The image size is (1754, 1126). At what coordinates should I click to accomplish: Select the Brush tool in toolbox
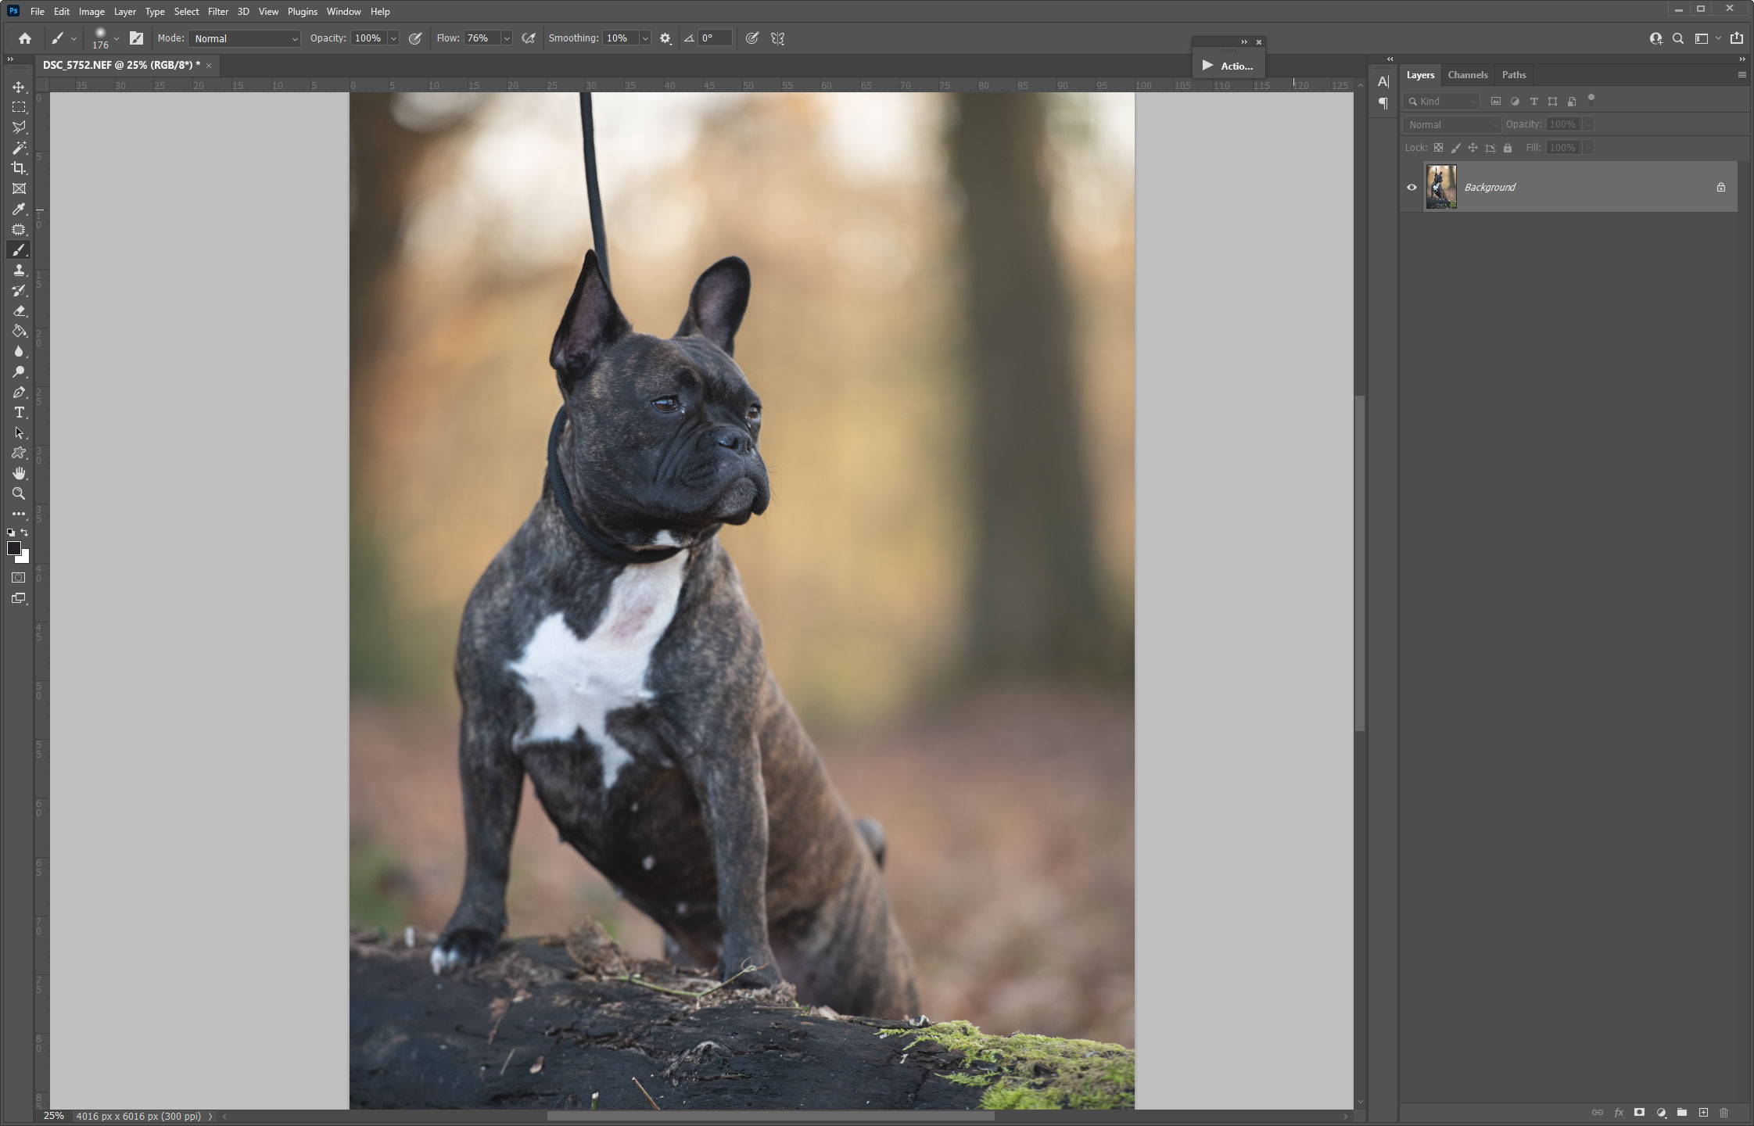coord(19,249)
